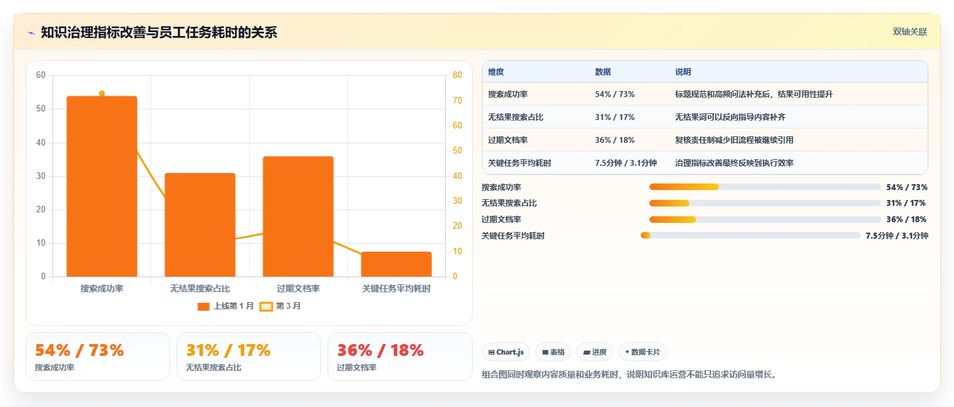Viewport: 954px width, 407px height.
Task: Click the 36% / 18% summary card
Action: pos(400,357)
